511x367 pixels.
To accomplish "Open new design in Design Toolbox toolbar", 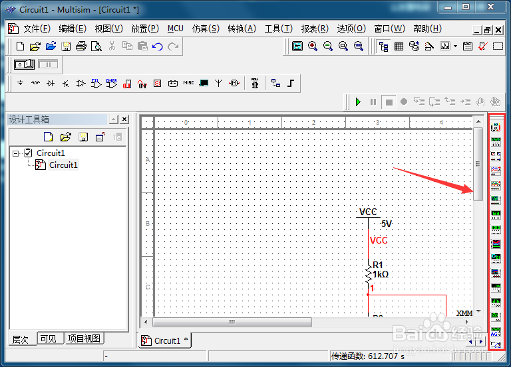I will point(48,137).
